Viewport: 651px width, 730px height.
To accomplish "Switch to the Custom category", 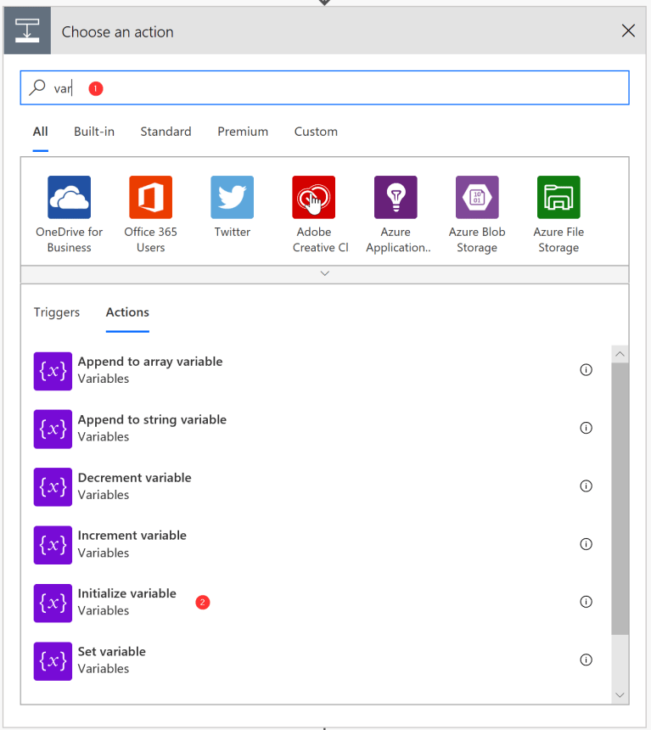I will pyautogui.click(x=316, y=132).
